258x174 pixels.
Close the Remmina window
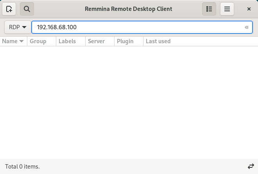click(249, 9)
